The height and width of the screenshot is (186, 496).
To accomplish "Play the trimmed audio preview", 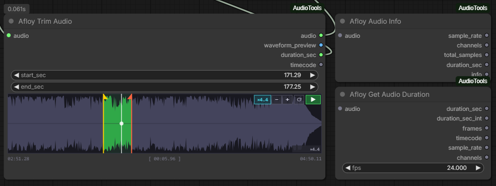I will (x=313, y=99).
